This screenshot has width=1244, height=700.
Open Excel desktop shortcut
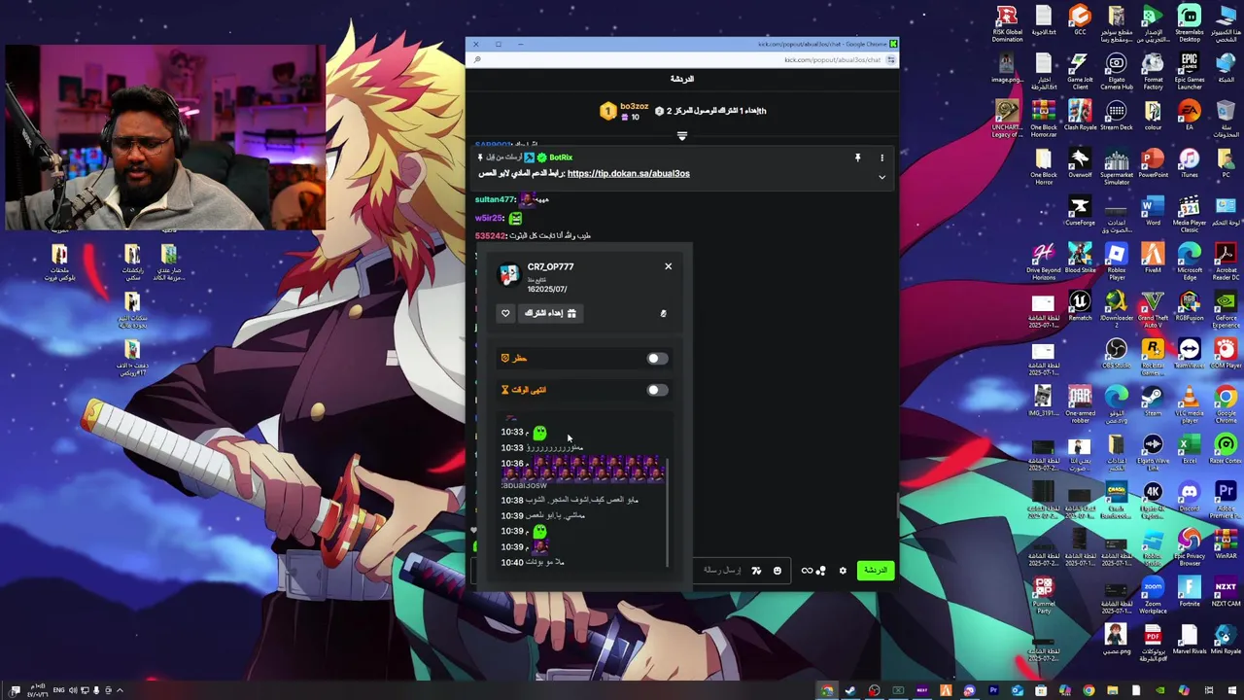click(1190, 447)
